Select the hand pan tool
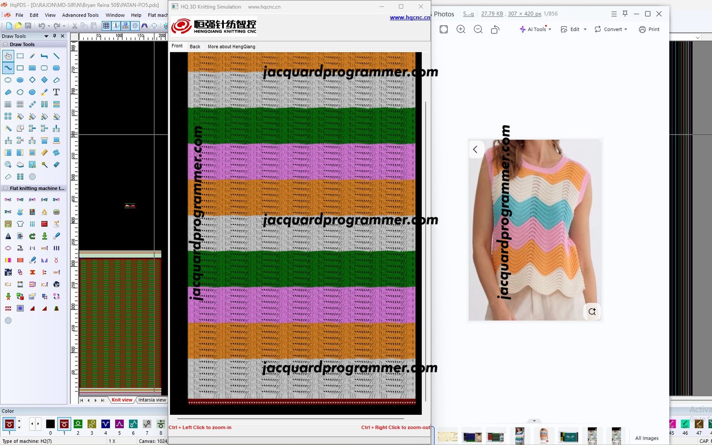 coord(8,56)
